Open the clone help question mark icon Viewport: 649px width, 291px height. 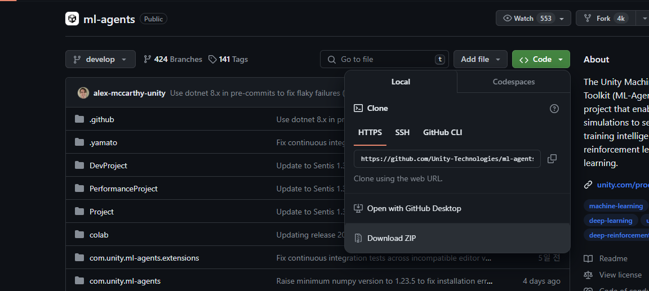tap(554, 108)
